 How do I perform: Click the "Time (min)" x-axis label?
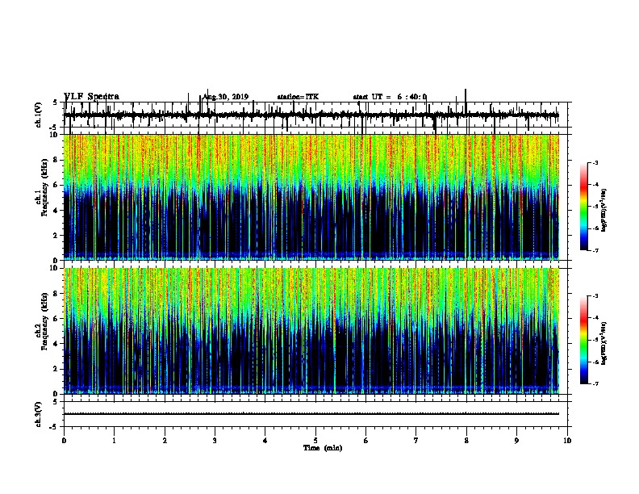click(x=323, y=448)
